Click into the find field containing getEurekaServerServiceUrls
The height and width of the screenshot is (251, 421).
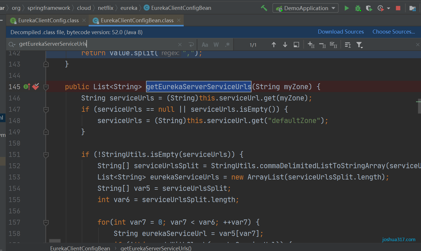tap(97, 44)
